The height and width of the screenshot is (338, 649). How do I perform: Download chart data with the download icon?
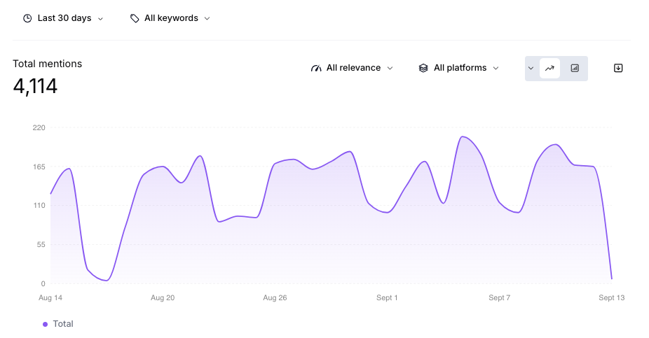(618, 68)
